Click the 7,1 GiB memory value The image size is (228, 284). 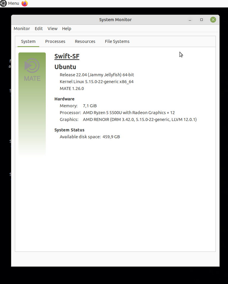pos(90,106)
